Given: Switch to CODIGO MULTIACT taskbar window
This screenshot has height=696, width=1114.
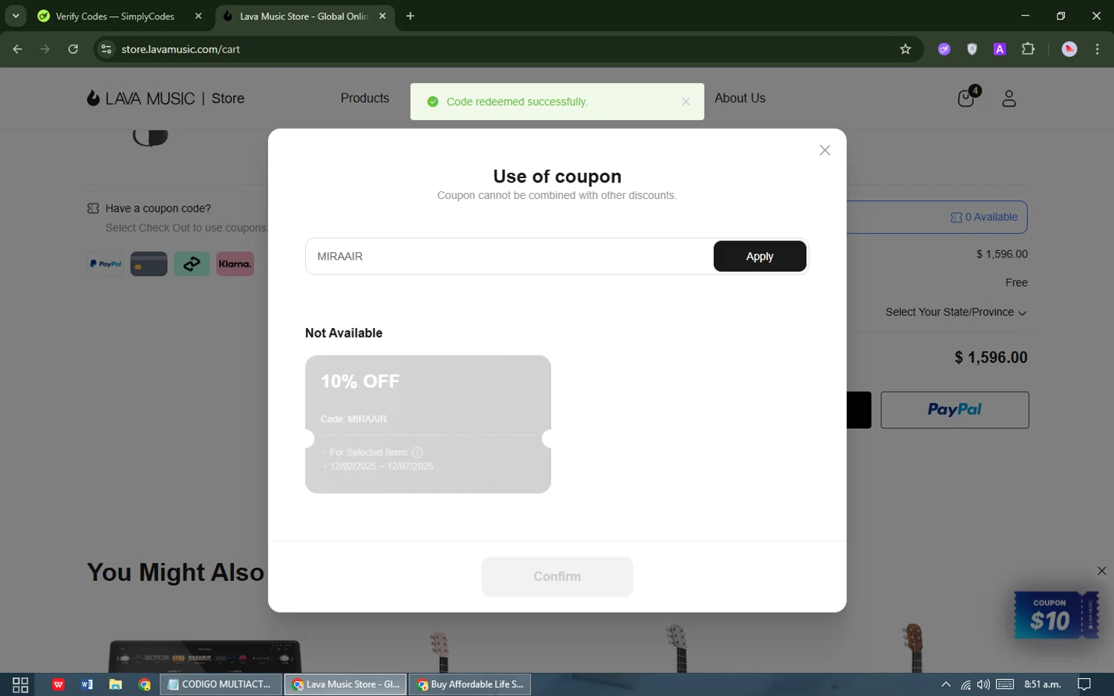Looking at the screenshot, I should click(221, 684).
